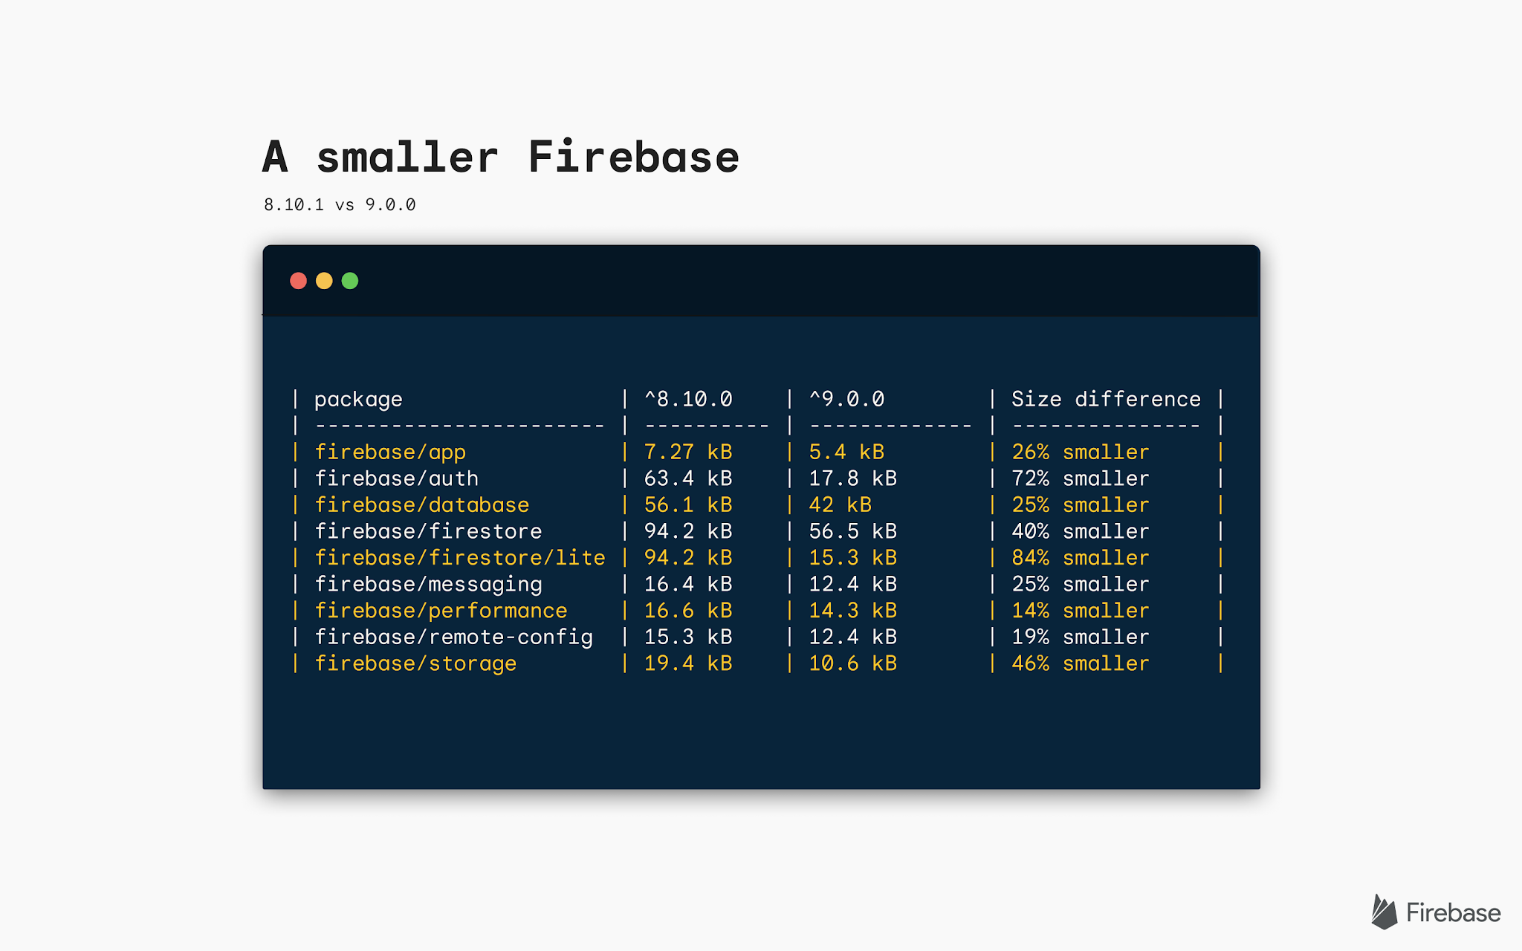The height and width of the screenshot is (951, 1522).
Task: Click the firebase/remote-config package name
Action: 453,637
